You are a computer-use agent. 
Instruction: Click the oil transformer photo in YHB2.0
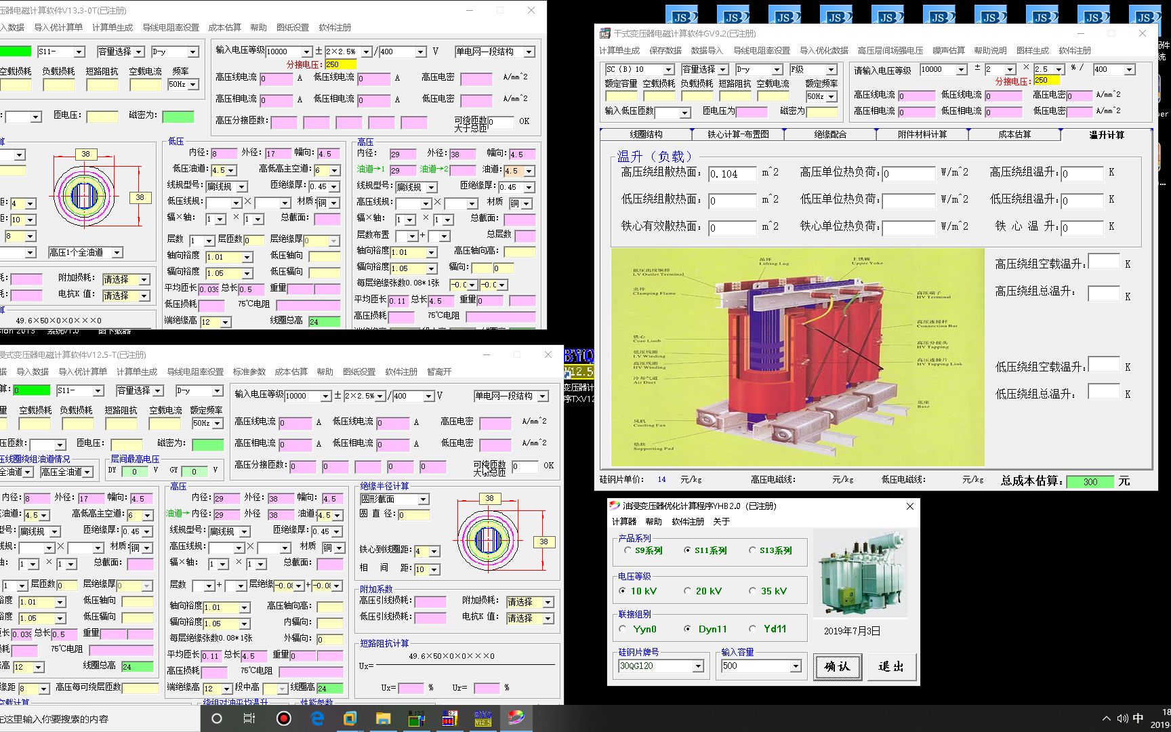coord(860,574)
